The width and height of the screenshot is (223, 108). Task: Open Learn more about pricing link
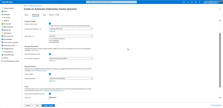click(x=39, y=71)
